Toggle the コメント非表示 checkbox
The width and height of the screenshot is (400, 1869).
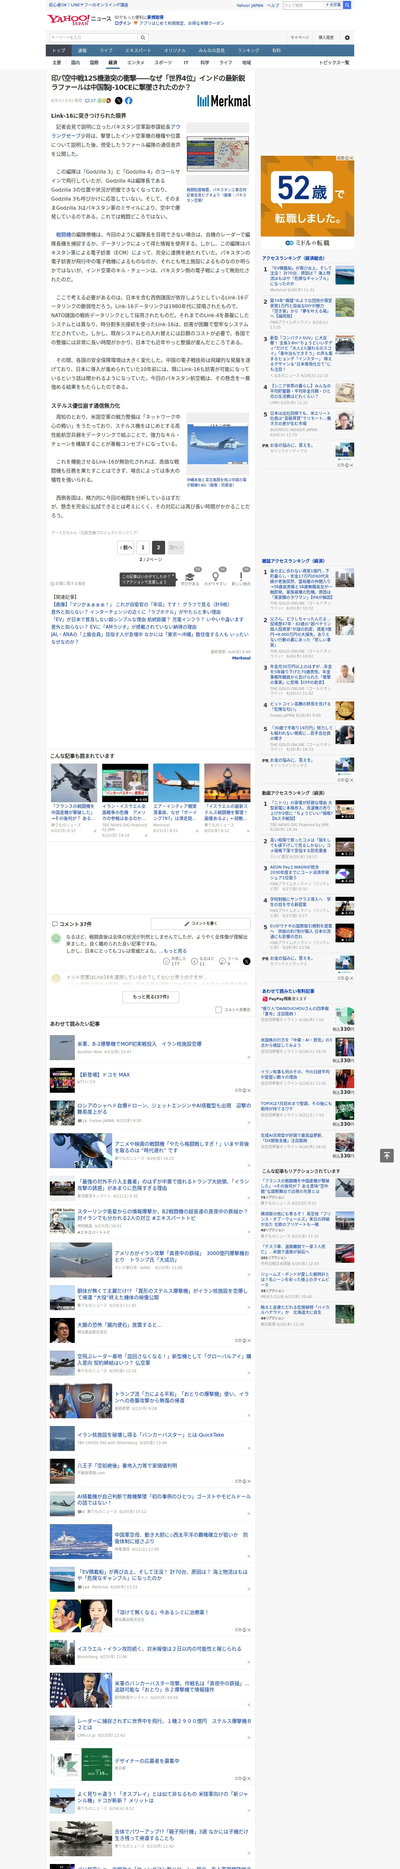[x=218, y=1009]
